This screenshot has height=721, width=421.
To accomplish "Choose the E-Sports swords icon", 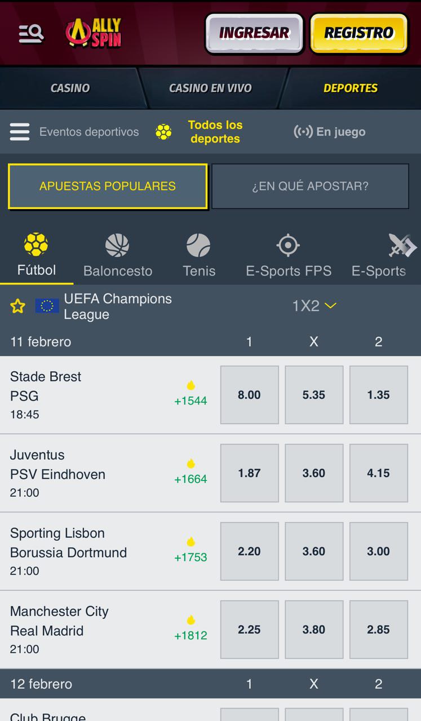I will click(x=401, y=246).
